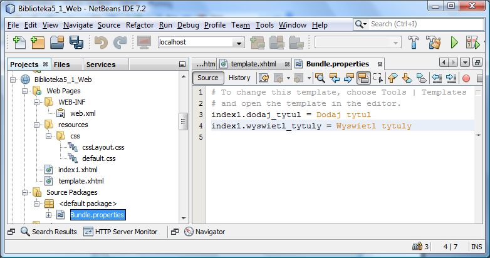Click the Search (Ctrl+I) field
Image resolution: width=490 pixels, height=258 pixels.
[x=426, y=24]
